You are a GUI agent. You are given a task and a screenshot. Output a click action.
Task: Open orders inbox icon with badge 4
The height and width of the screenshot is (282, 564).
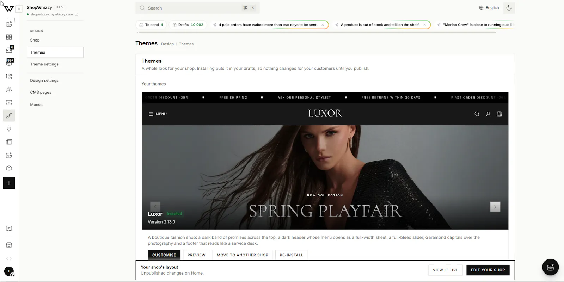point(9,50)
